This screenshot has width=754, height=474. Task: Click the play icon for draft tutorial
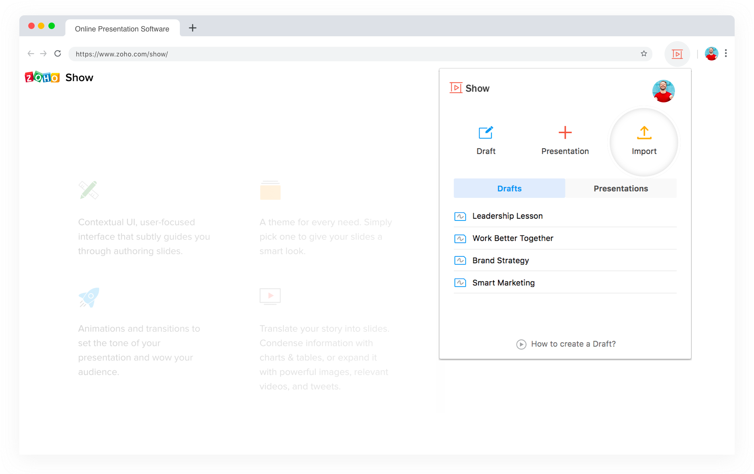click(x=521, y=344)
